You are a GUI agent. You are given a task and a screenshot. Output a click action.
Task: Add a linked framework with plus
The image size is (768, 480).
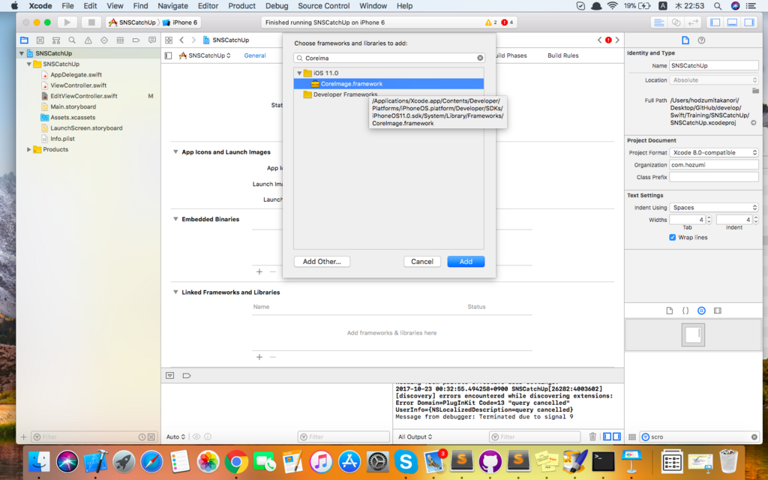pos(259,357)
